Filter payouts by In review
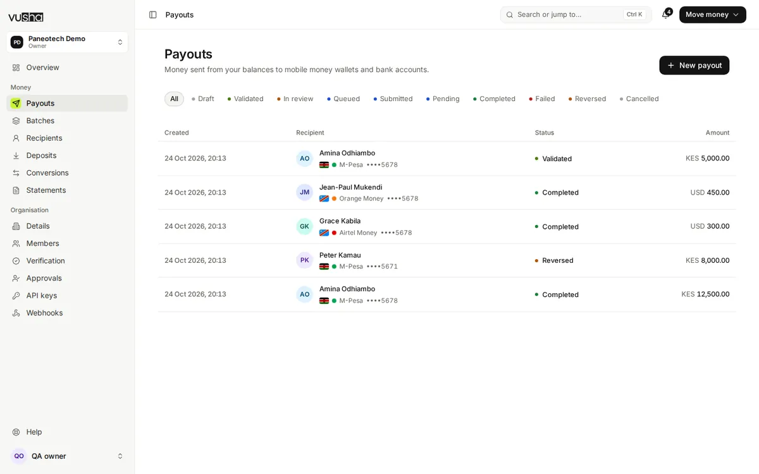 pyautogui.click(x=295, y=99)
